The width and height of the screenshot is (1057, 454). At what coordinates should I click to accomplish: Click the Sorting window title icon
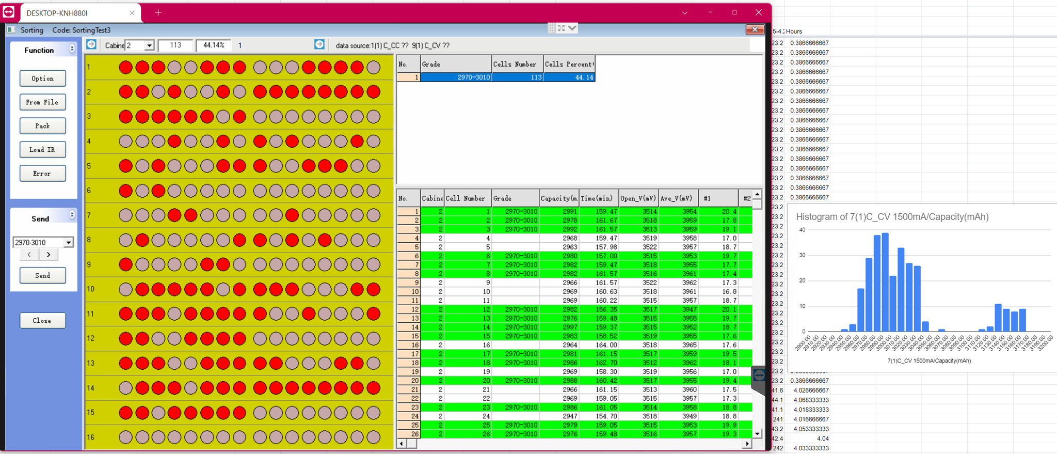(x=11, y=30)
